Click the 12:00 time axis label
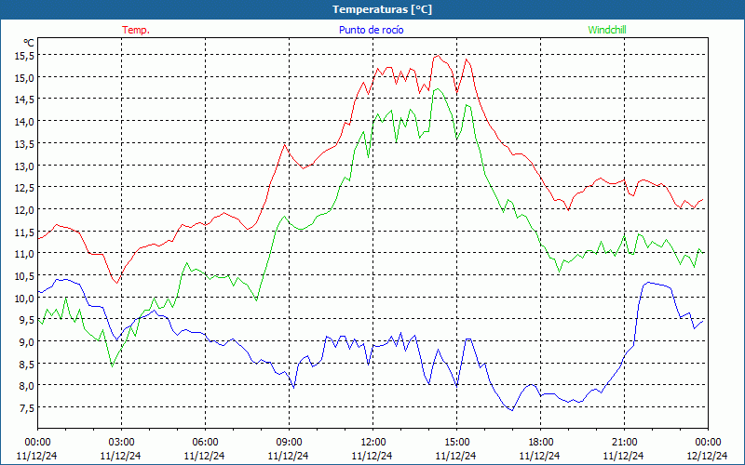The width and height of the screenshot is (745, 465). click(372, 443)
